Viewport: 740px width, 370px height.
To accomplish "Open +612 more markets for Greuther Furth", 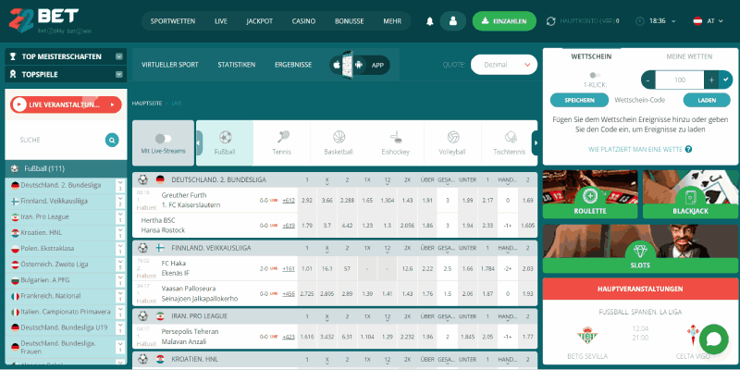I will [x=289, y=201].
